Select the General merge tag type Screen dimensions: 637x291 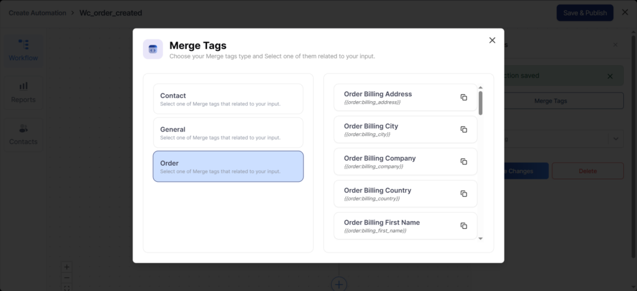228,133
